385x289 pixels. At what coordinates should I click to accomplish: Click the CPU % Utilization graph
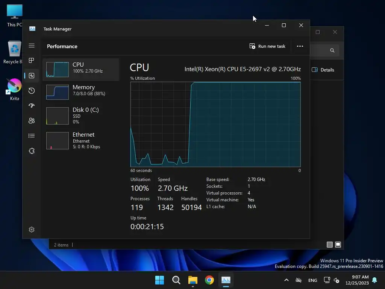[x=215, y=124]
